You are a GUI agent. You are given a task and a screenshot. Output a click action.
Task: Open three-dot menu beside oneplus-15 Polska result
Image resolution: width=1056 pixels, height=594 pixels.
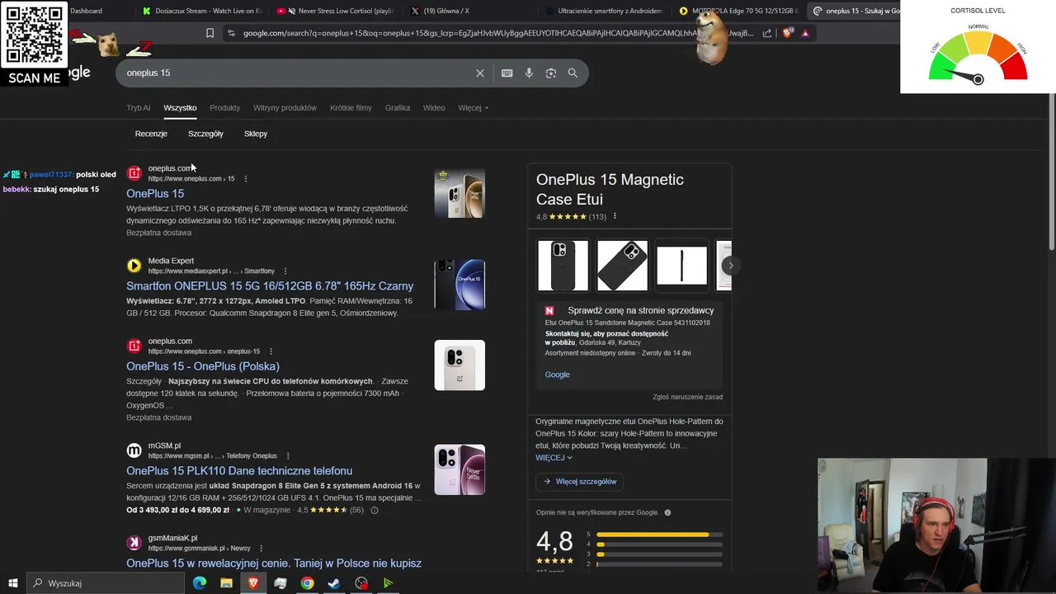coord(271,351)
